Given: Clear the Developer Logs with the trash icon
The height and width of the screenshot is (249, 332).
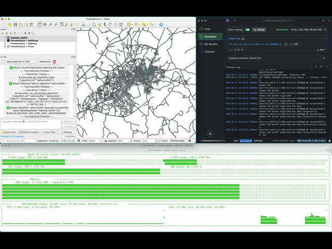Looking at the screenshot, I should (x=316, y=67).
